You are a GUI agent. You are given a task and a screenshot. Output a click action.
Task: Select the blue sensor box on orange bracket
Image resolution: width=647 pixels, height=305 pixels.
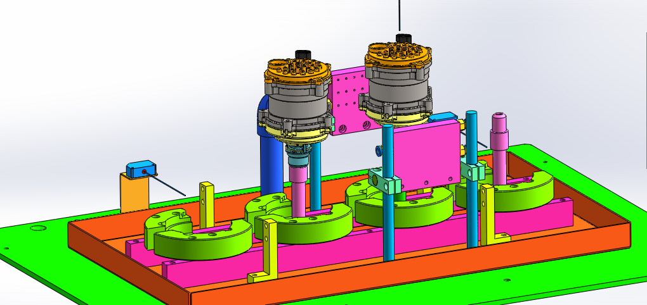click(x=141, y=169)
